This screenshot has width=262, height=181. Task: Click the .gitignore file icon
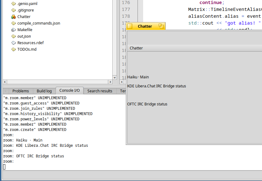click(x=13, y=10)
